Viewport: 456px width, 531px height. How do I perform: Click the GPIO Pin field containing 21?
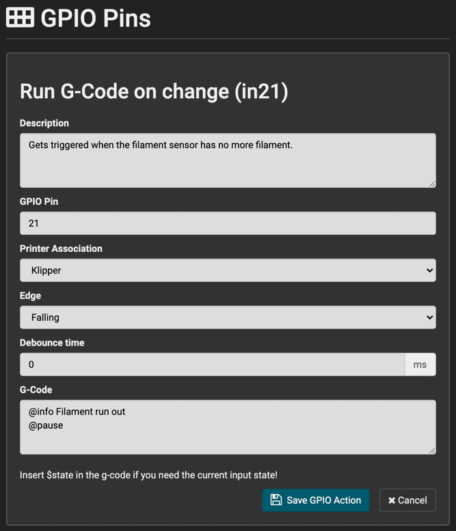228,223
